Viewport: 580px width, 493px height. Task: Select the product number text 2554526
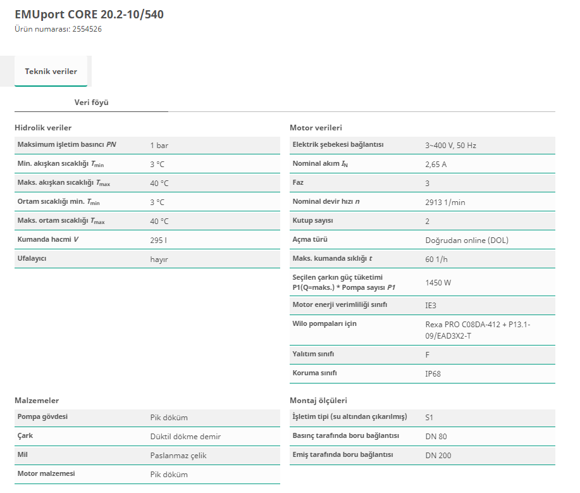click(x=87, y=29)
